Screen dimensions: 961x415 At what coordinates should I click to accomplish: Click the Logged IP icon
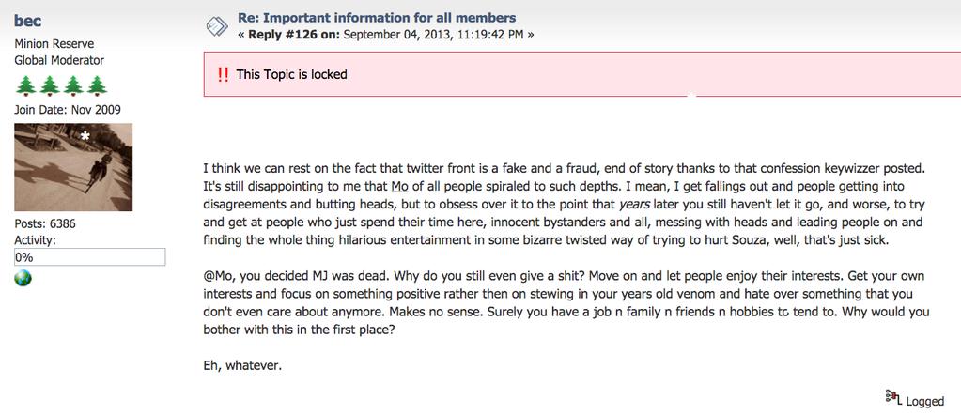[x=893, y=398]
